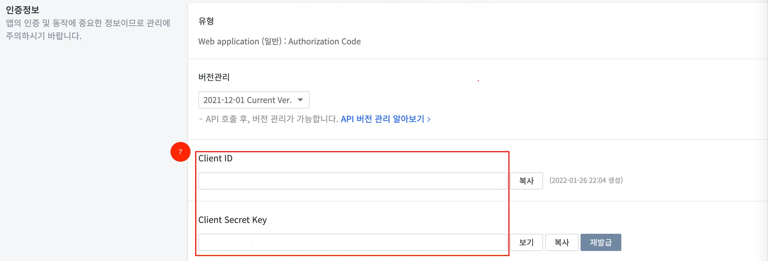
Task: Click the 인증정보 description text under the heading
Action: pos(88,29)
